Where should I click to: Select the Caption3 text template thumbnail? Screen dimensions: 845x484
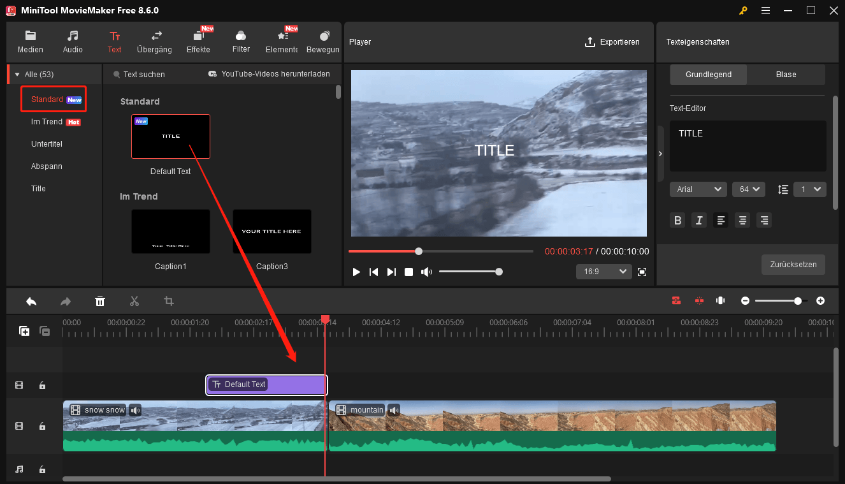272,231
